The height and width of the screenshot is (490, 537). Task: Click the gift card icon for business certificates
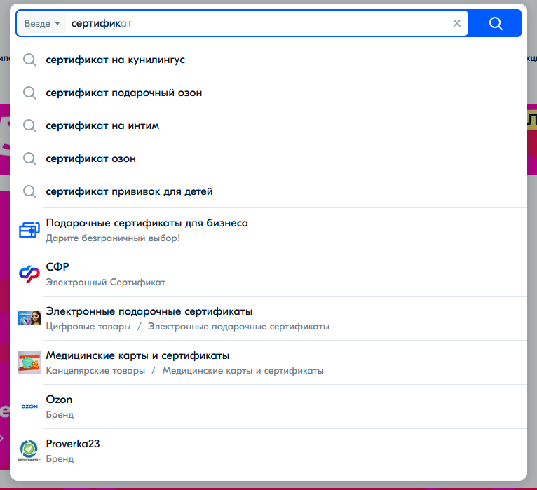(x=29, y=230)
